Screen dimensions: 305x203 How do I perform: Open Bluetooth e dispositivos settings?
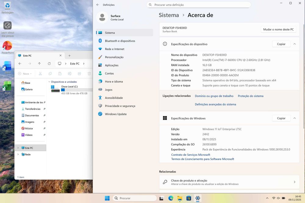[124, 41]
